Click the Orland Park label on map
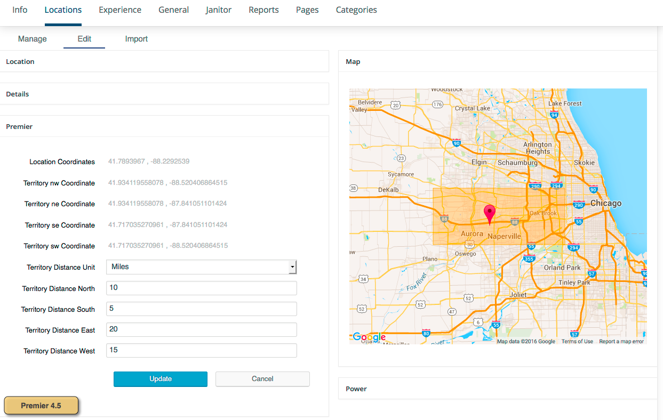This screenshot has width=663, height=420. pyautogui.click(x=562, y=268)
